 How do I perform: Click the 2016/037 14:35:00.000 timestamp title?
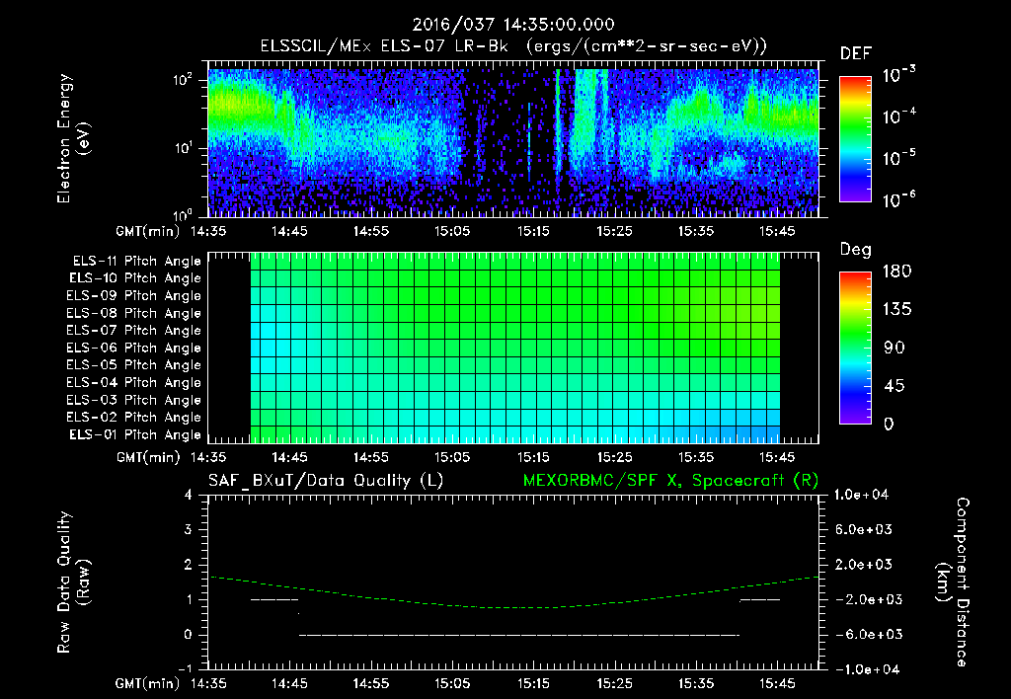[x=513, y=25]
